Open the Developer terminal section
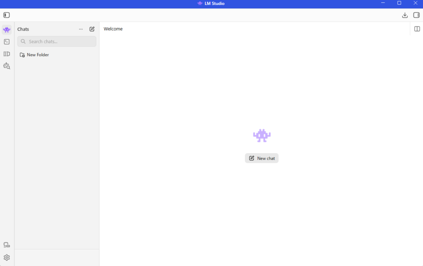 pos(7,42)
